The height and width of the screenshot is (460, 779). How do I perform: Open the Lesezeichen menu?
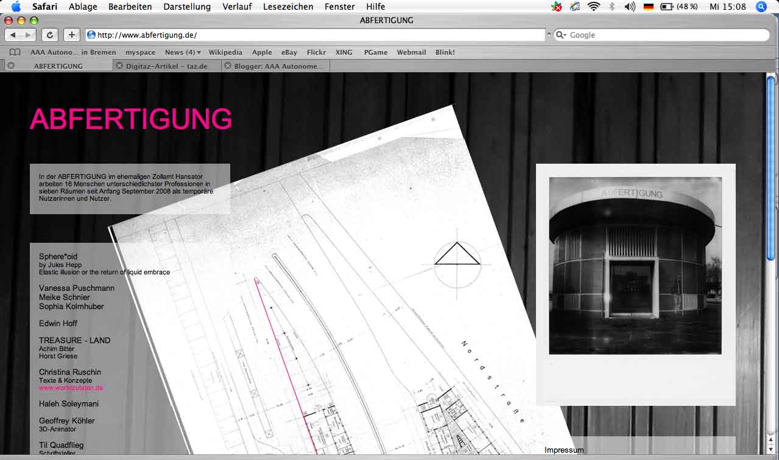tap(288, 7)
